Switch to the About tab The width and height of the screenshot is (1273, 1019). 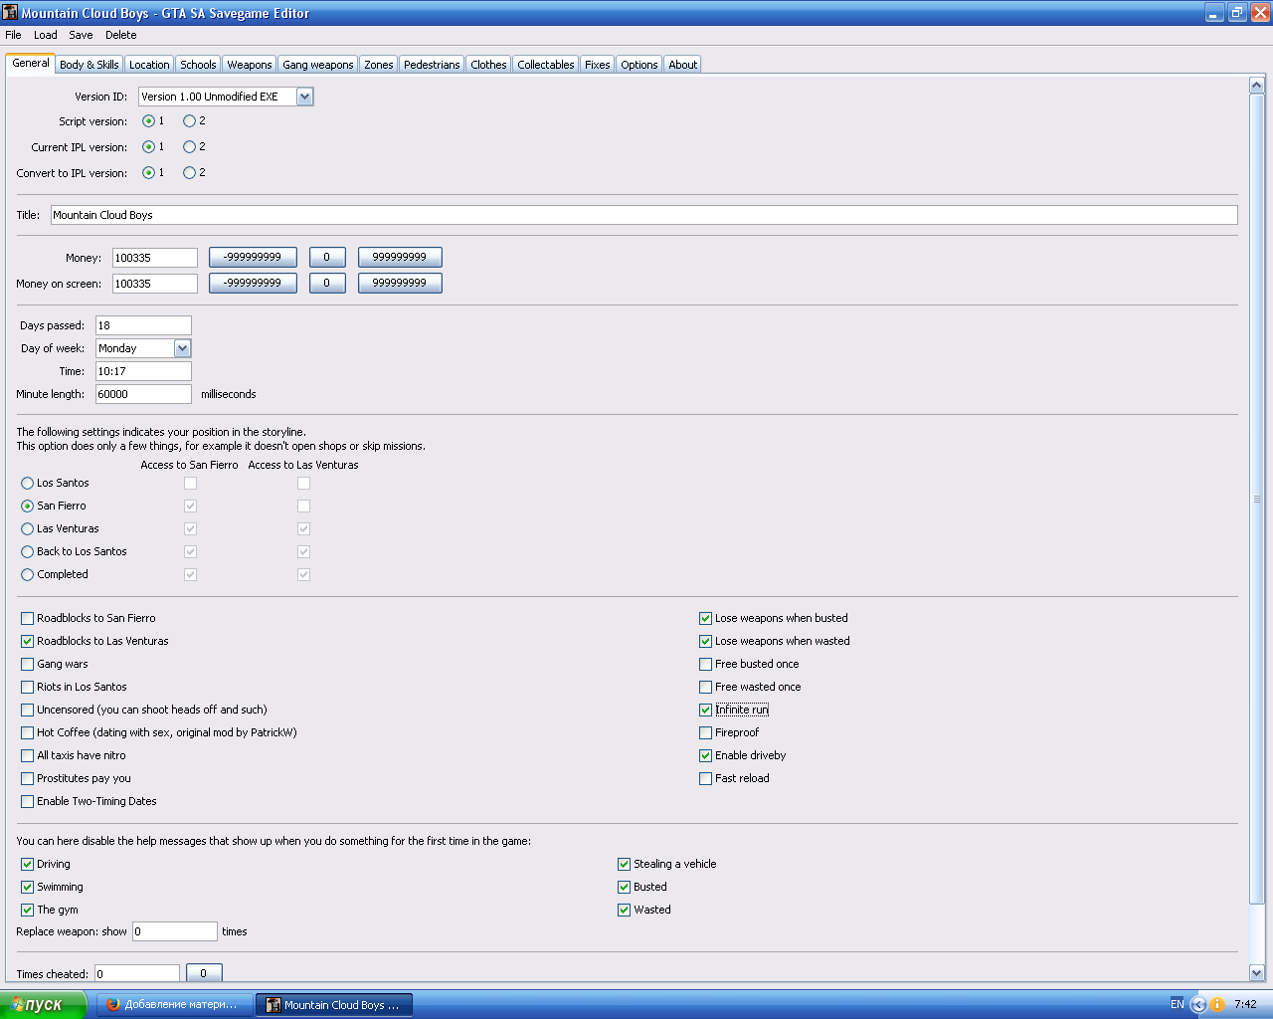(682, 65)
